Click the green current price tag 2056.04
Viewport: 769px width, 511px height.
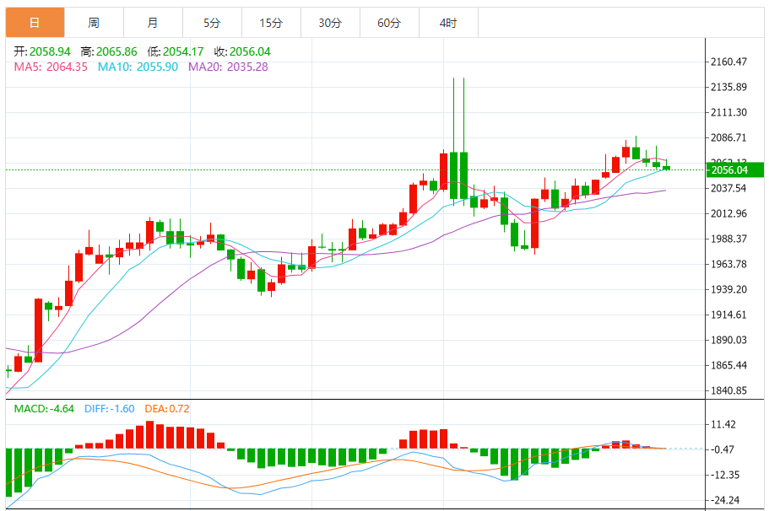pyautogui.click(x=734, y=170)
